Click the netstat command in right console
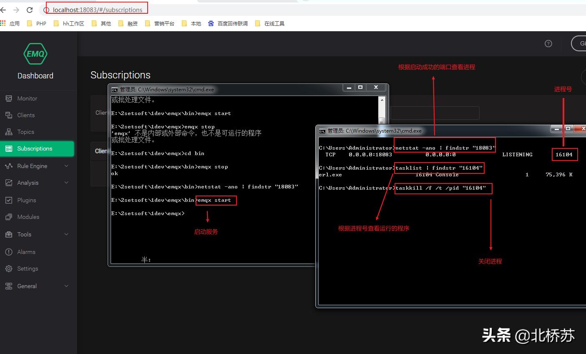 click(445, 148)
